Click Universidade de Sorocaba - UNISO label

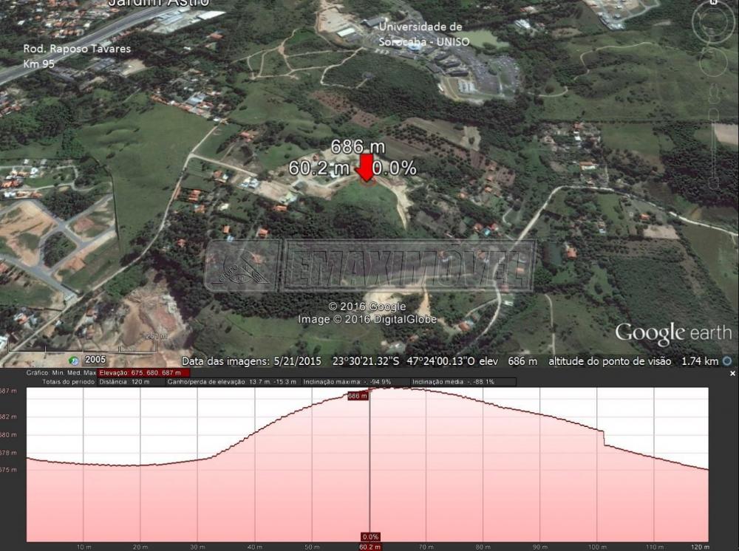pos(423,34)
